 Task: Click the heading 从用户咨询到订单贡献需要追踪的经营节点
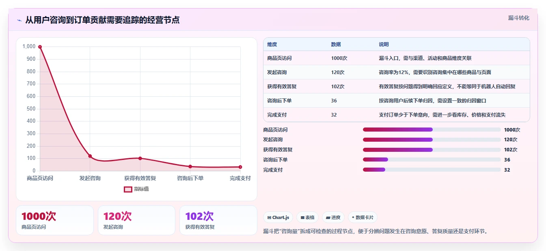102,20
